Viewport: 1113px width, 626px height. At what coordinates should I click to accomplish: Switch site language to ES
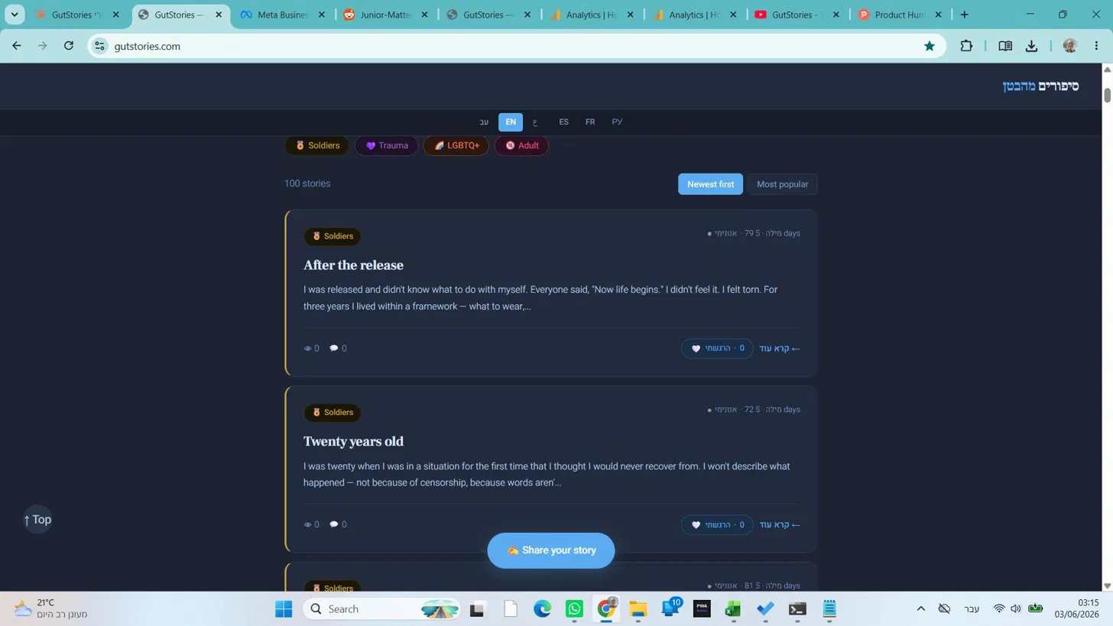(563, 122)
